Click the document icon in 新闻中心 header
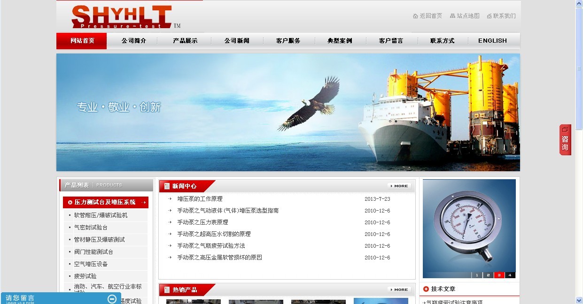Viewport: 583px width, 304px height. tap(167, 186)
